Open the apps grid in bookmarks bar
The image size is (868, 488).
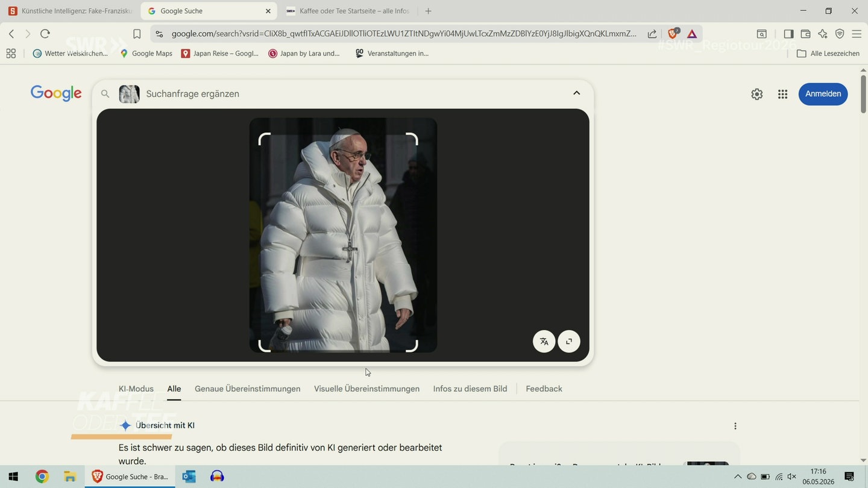11,53
